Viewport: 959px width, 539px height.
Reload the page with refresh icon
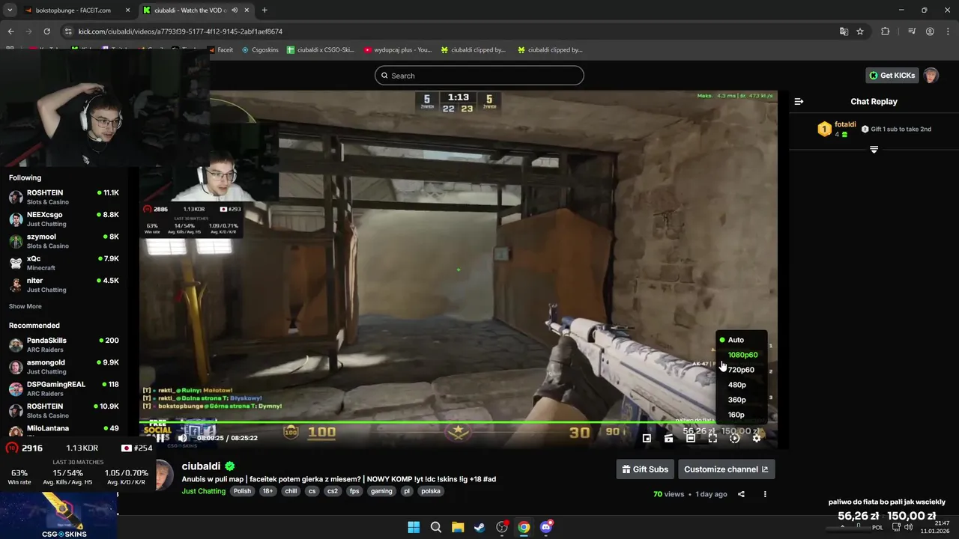click(46, 31)
